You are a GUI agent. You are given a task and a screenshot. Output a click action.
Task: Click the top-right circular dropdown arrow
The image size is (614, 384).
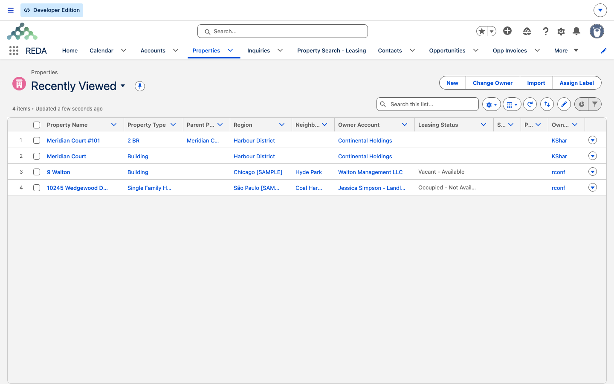tap(600, 10)
